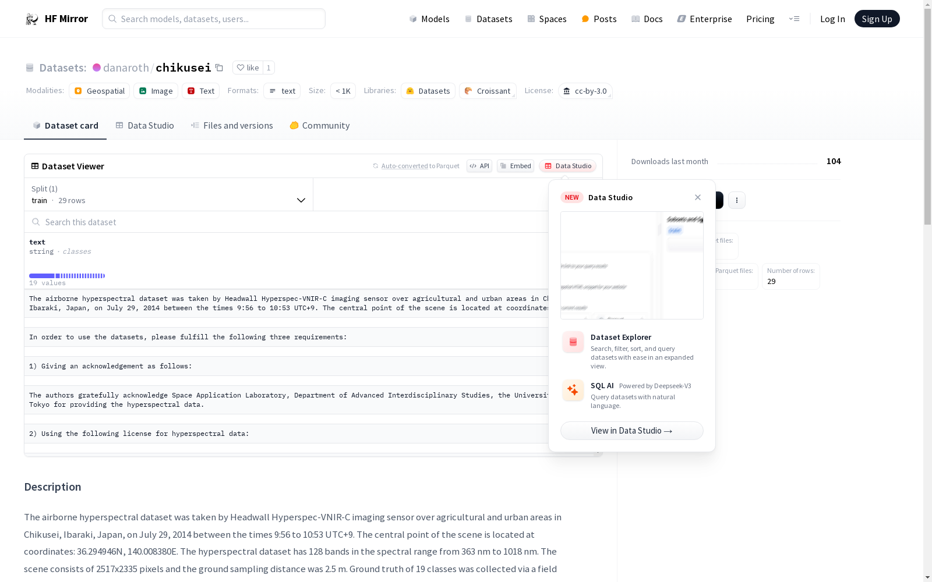932x582 pixels.
Task: Click the cc-by-3.0 license tag
Action: tap(585, 91)
